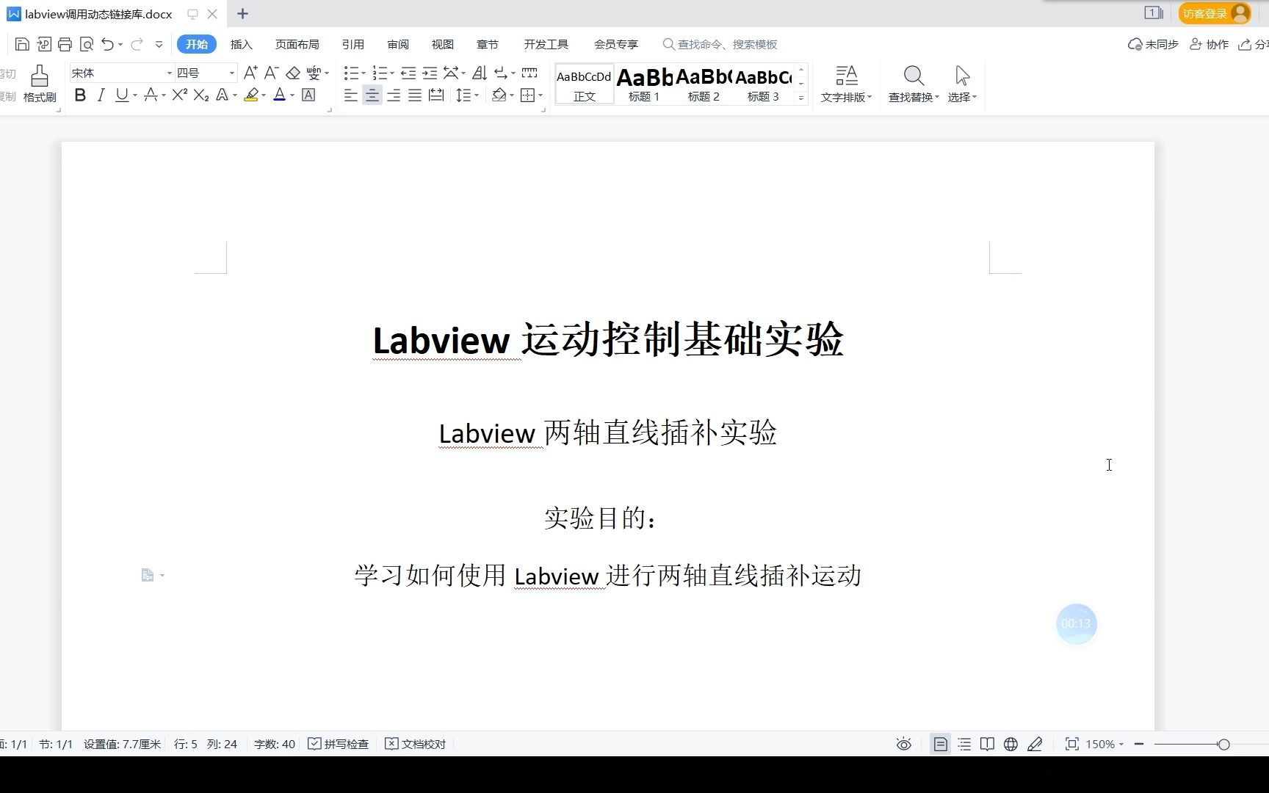The width and height of the screenshot is (1269, 793).
Task: Toggle eye-protection mode eye icon in status bar
Action: coord(904,744)
